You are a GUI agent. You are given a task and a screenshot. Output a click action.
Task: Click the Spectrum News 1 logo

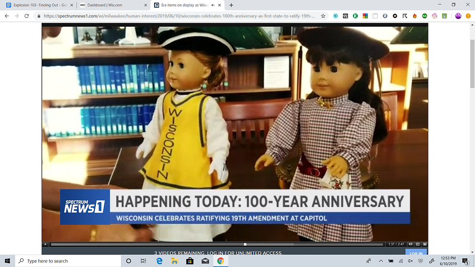tap(85, 207)
